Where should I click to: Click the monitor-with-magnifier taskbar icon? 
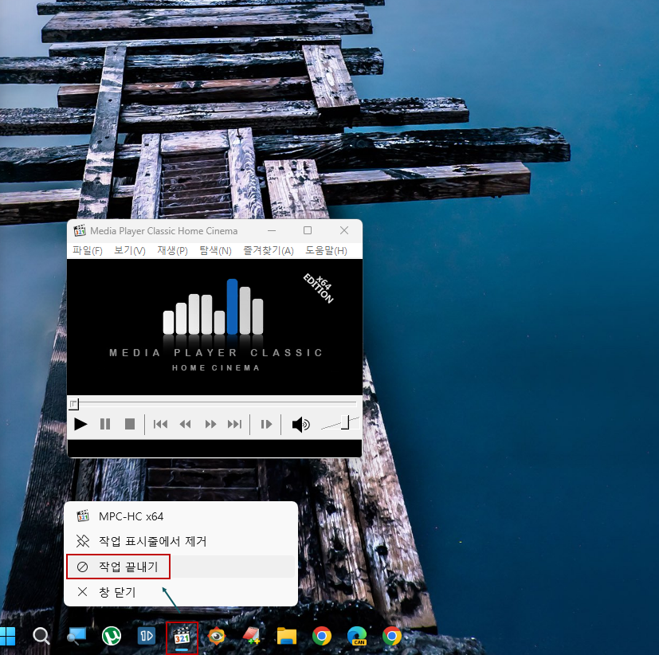[x=76, y=636]
